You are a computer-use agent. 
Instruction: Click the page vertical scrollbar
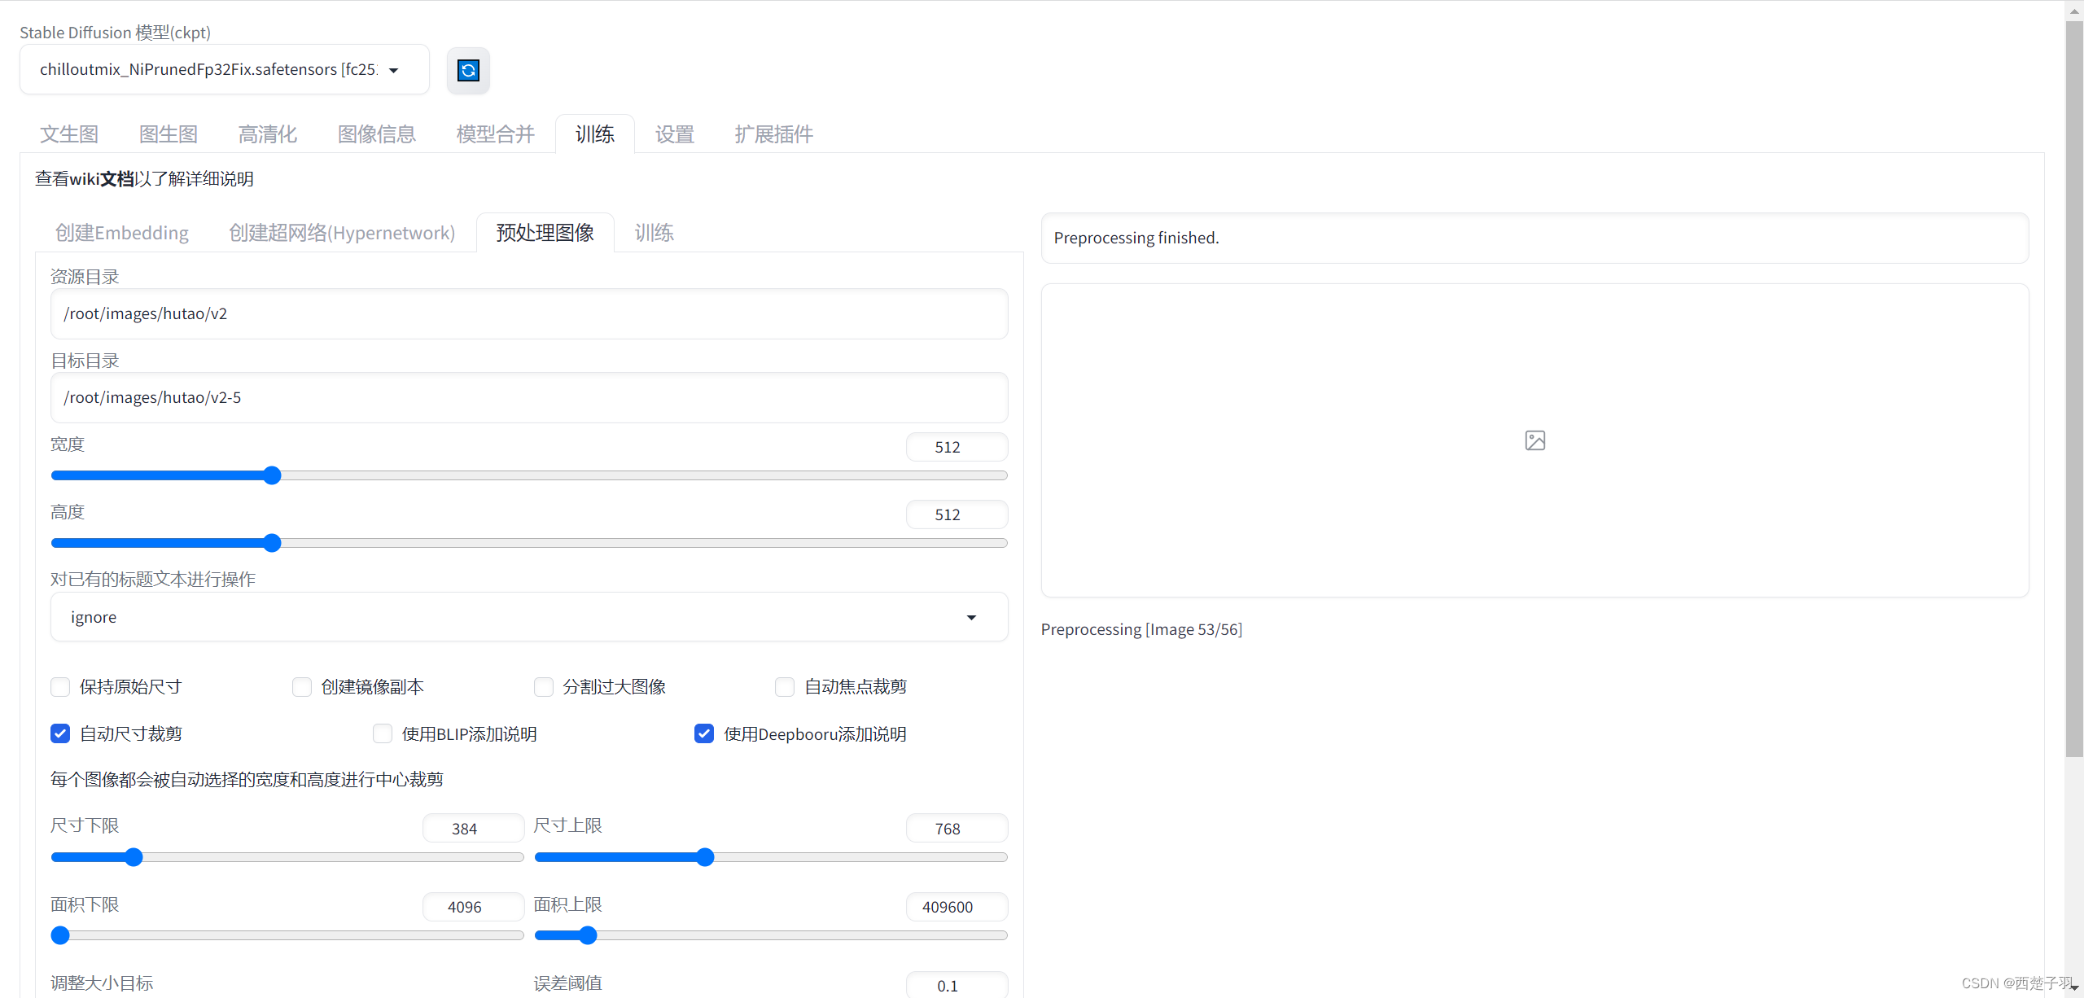pyautogui.click(x=2074, y=391)
